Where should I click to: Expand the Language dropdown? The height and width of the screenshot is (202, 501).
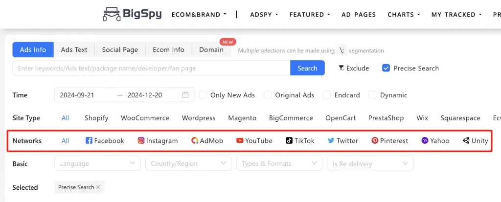98,163
